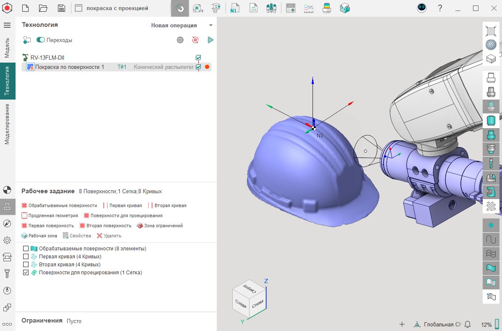Click the orange status dot of operation
The height and width of the screenshot is (331, 502).
[x=207, y=67]
